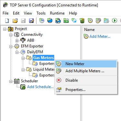Select Exporters under Gas Meters
Screen dimensions: 121x121
click(47, 64)
